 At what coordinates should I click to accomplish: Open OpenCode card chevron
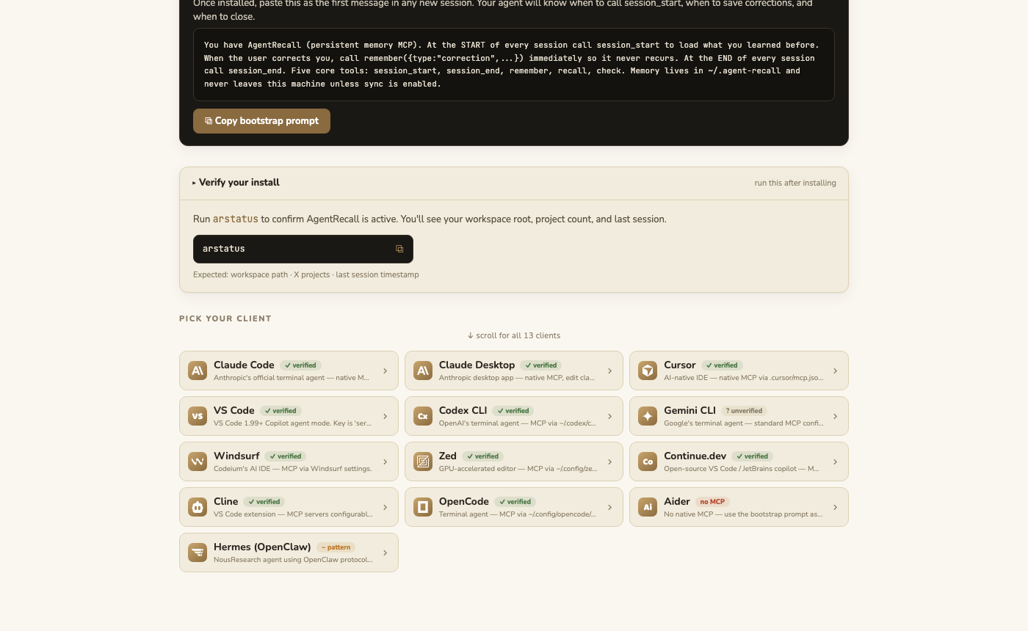609,508
